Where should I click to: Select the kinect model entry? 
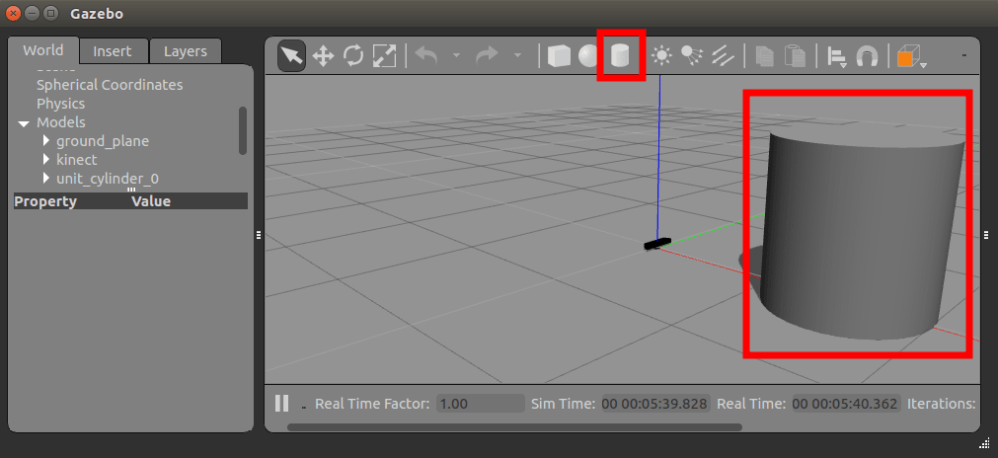pyautogui.click(x=77, y=160)
